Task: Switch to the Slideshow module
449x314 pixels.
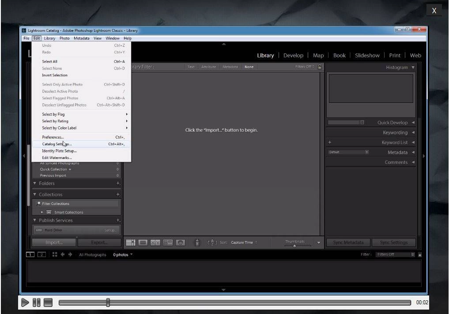Action: tap(367, 56)
